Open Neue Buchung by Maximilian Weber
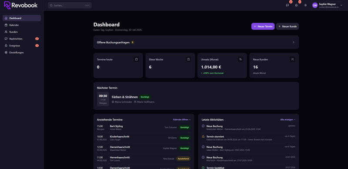 pos(248,128)
